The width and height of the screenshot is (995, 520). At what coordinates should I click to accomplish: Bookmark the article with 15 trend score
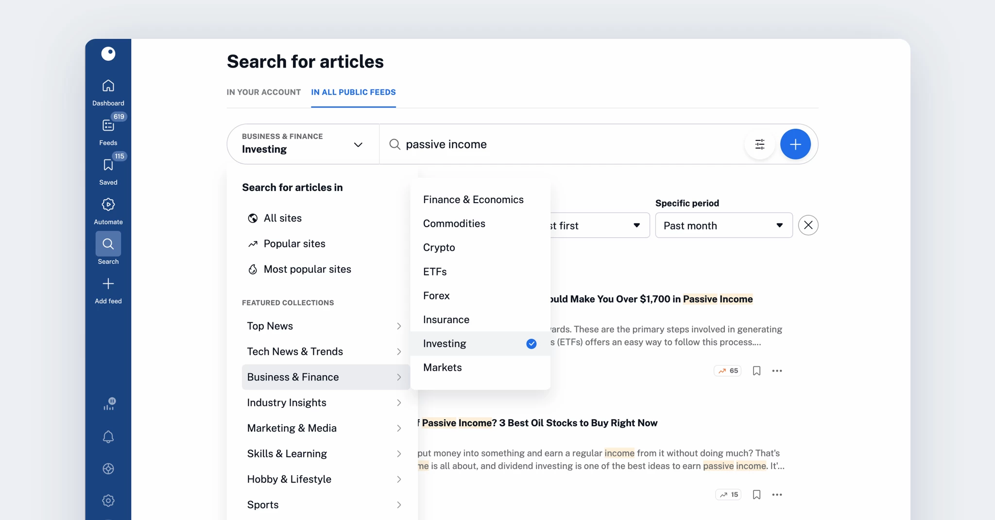click(756, 495)
